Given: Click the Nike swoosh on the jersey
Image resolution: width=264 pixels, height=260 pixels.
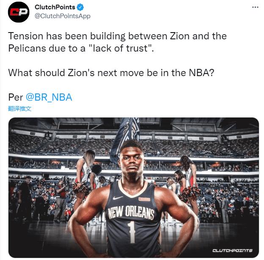Looking at the screenshot, I should pyautogui.click(x=118, y=198).
